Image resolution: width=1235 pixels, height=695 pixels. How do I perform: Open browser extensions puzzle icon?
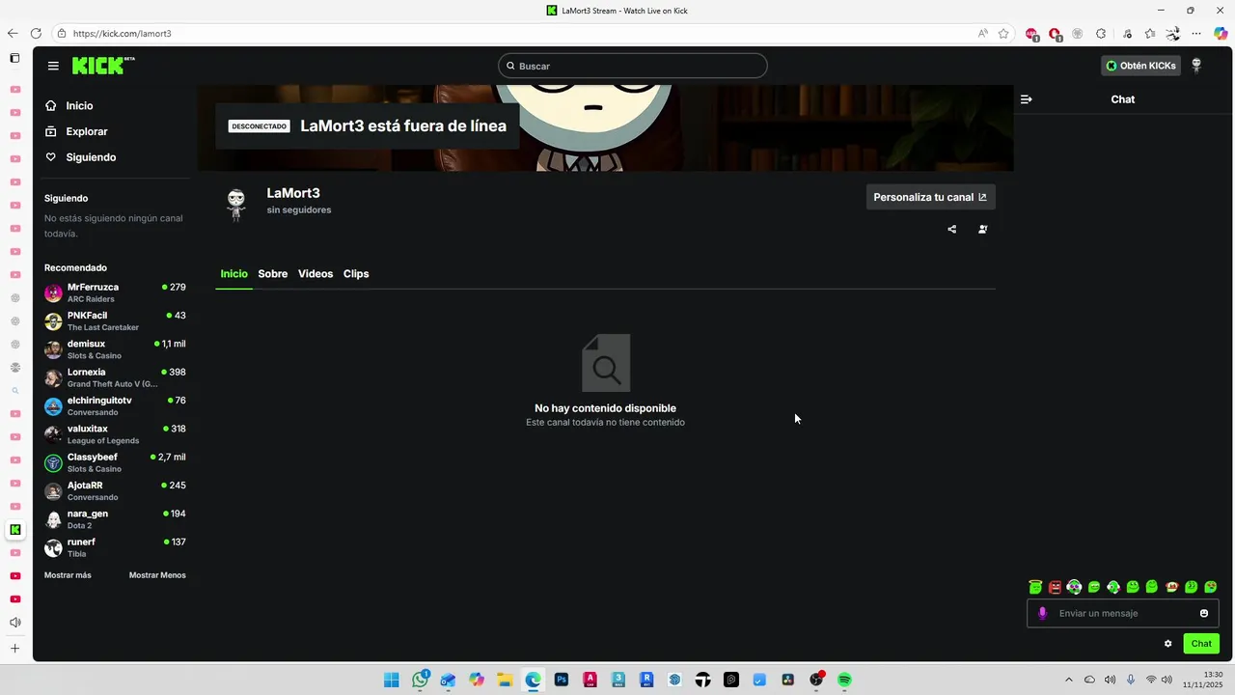pos(1101,33)
